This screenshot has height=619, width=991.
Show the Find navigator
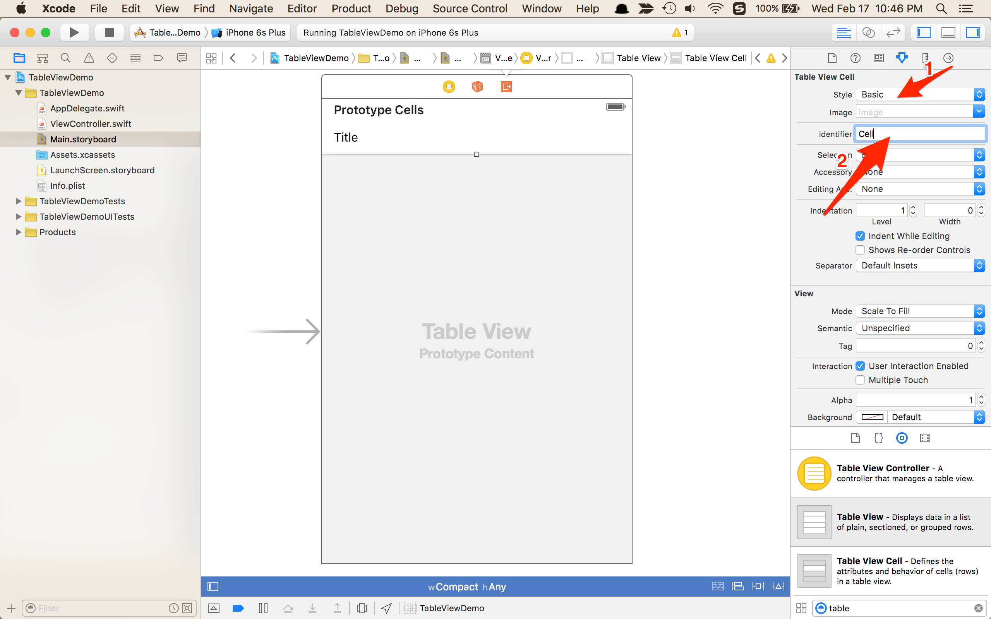(65, 58)
